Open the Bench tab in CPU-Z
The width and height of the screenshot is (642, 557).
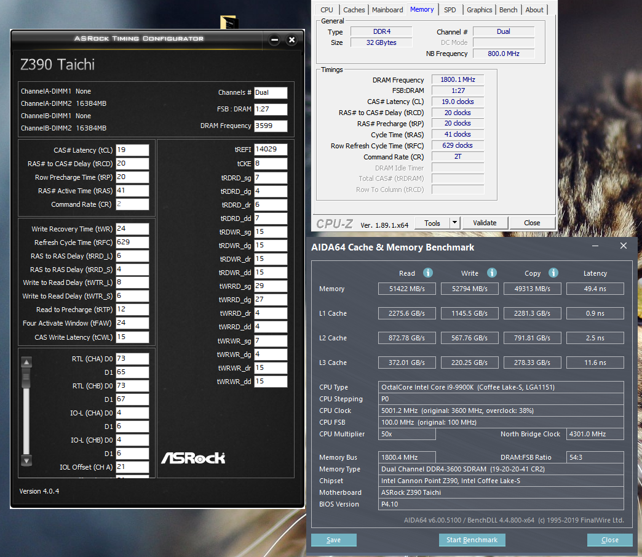[509, 10]
